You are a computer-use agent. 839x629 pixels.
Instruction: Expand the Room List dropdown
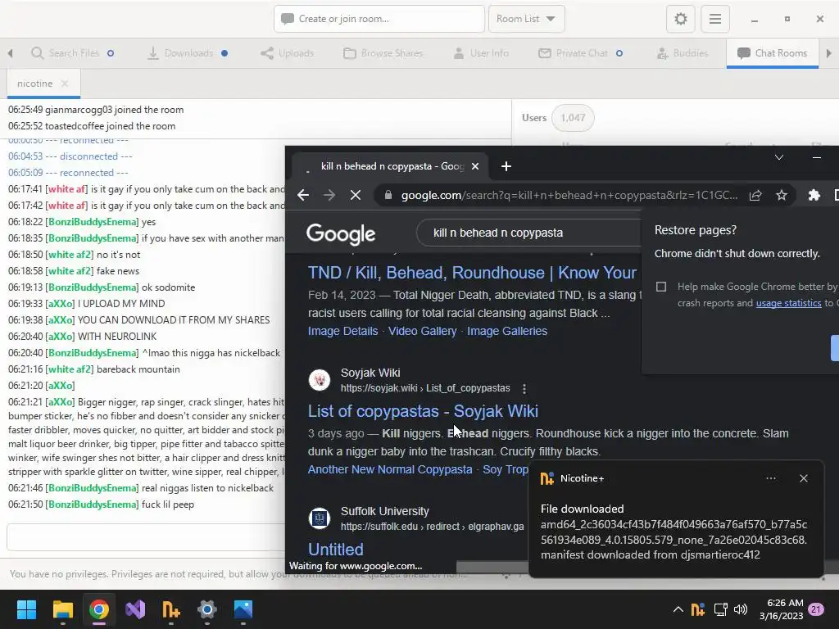click(526, 19)
